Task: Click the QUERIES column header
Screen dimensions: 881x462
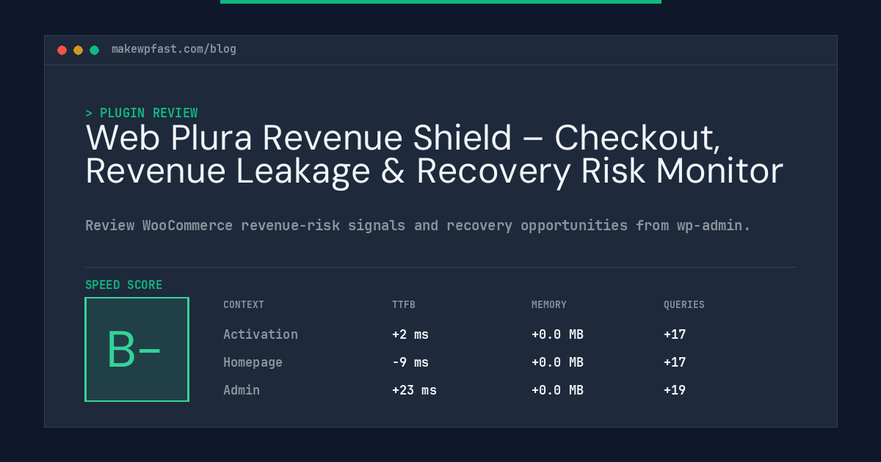Action: click(x=684, y=304)
